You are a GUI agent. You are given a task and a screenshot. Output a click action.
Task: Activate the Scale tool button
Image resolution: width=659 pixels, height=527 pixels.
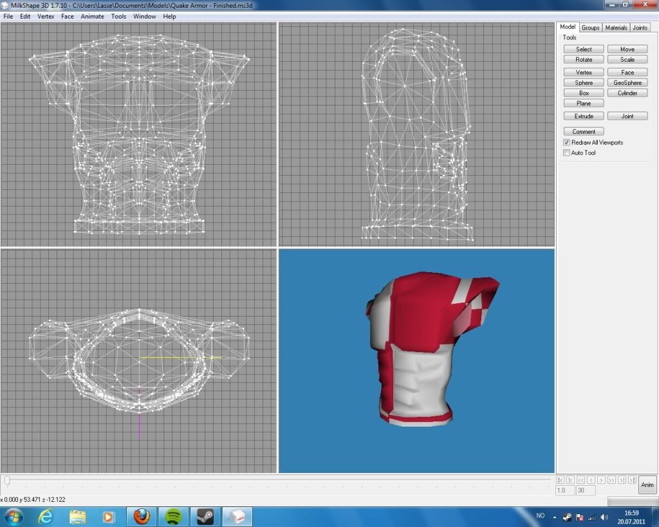point(627,60)
